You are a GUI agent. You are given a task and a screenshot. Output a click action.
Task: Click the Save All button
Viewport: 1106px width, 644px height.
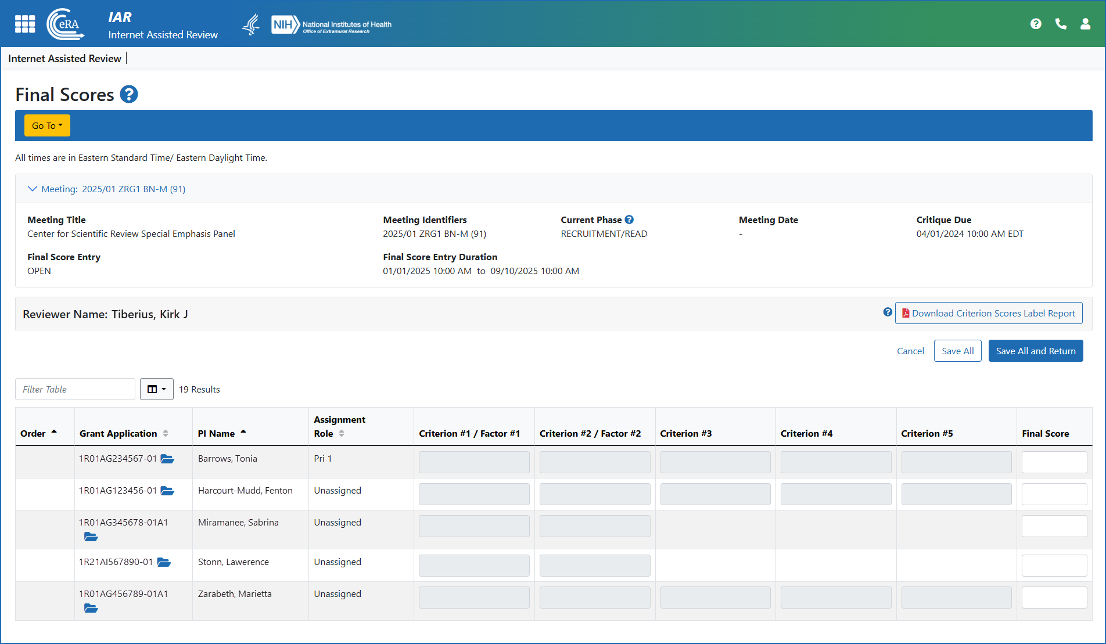[958, 351]
